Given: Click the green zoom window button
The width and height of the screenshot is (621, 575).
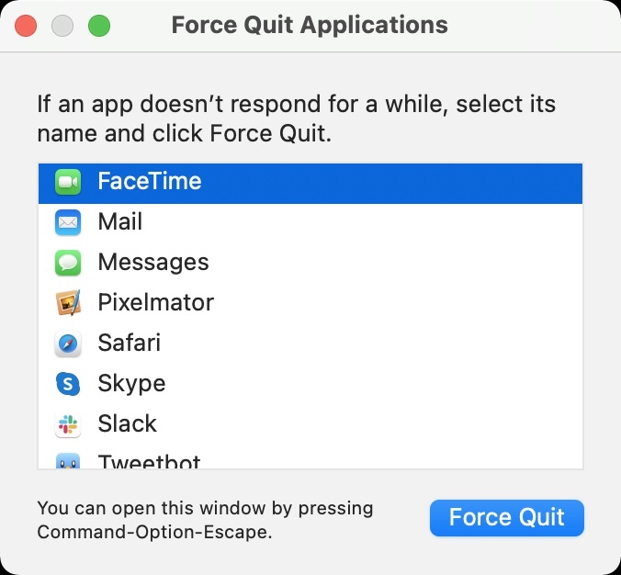Looking at the screenshot, I should click(99, 26).
